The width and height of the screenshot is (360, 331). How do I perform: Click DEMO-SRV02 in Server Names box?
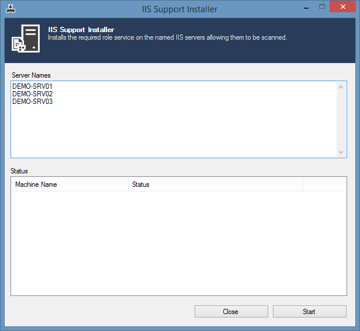point(32,94)
